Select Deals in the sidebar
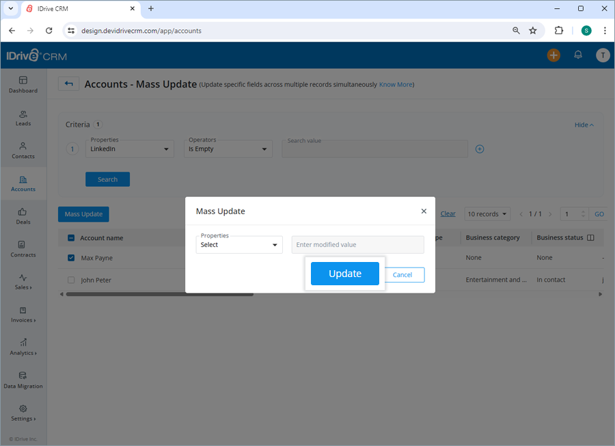 pos(23,217)
